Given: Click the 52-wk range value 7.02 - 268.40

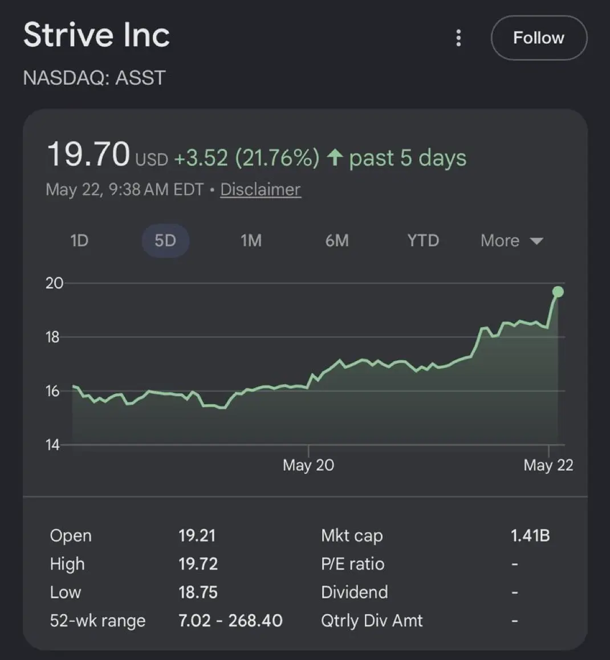Looking at the screenshot, I should pos(230,621).
